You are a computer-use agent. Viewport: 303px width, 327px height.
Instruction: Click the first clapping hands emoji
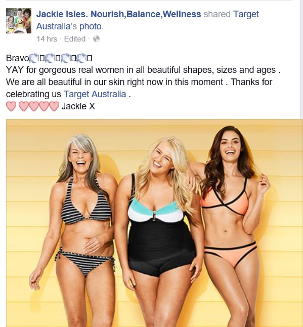coord(34,58)
